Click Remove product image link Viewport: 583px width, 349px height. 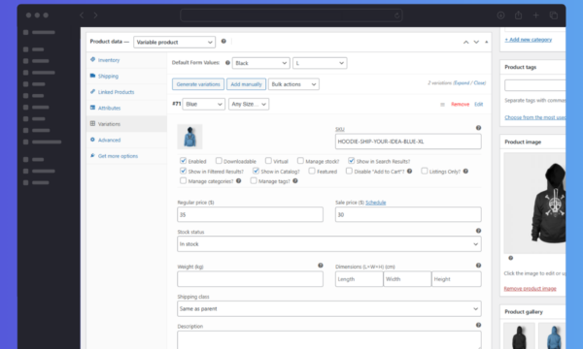(531, 289)
